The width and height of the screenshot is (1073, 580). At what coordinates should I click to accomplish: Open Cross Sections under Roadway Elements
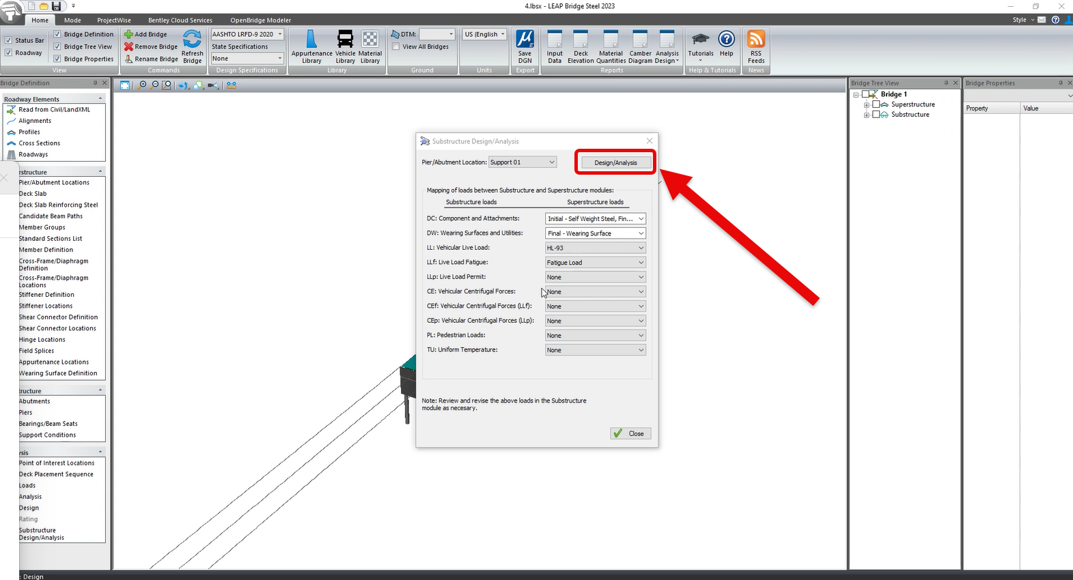coord(40,143)
